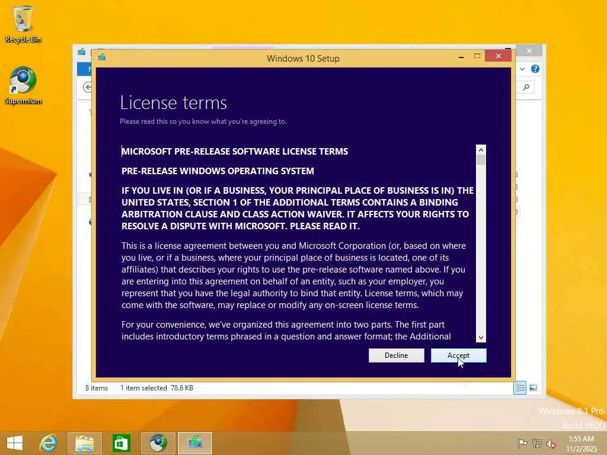
Task: Open Action Center flag in system tray
Action: (x=522, y=443)
